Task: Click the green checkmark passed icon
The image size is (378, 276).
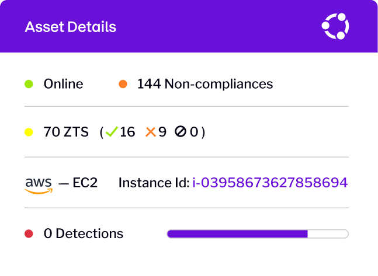Action: click(111, 132)
